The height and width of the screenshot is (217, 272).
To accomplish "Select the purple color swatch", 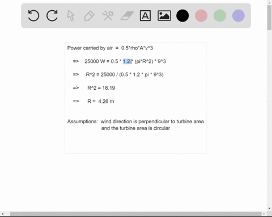I will pyautogui.click(x=239, y=16).
